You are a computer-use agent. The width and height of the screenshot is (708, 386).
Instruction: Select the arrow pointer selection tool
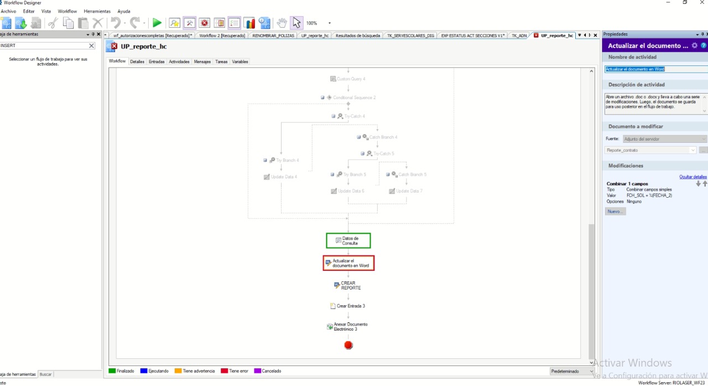(x=297, y=23)
